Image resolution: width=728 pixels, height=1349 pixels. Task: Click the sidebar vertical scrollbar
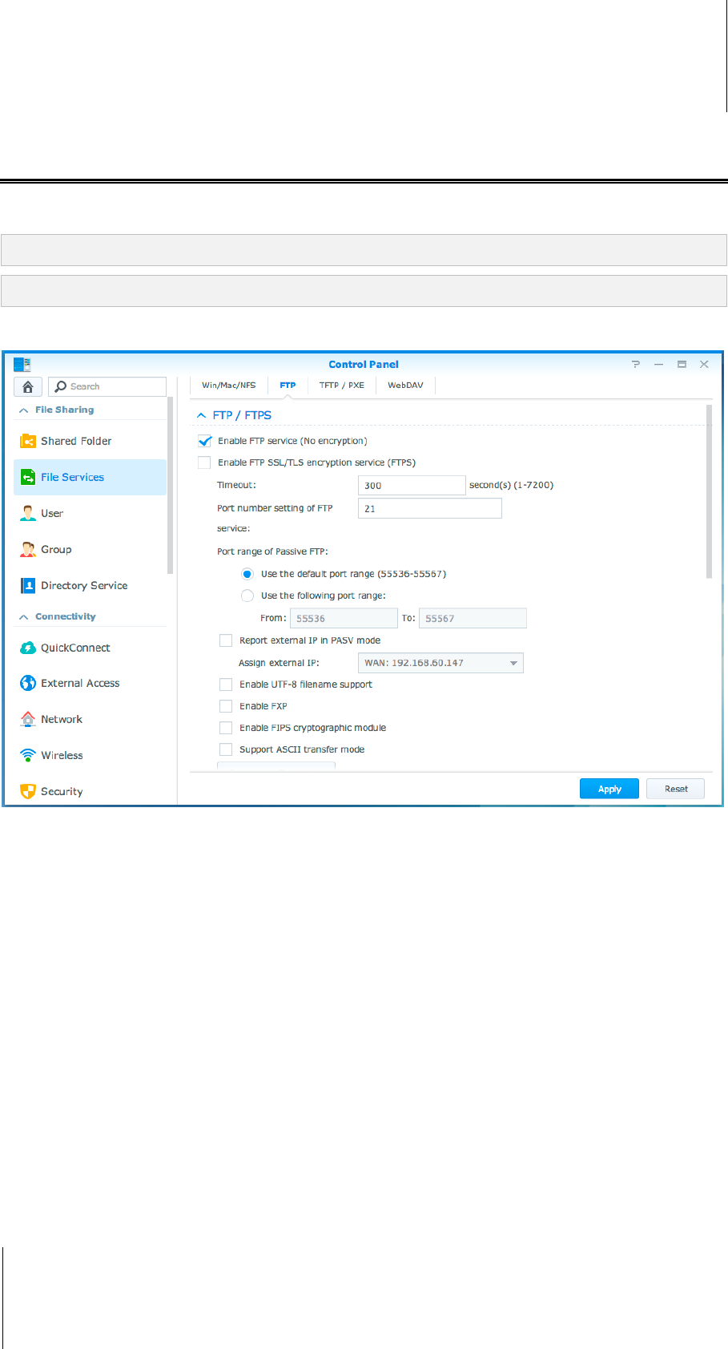click(x=170, y=486)
